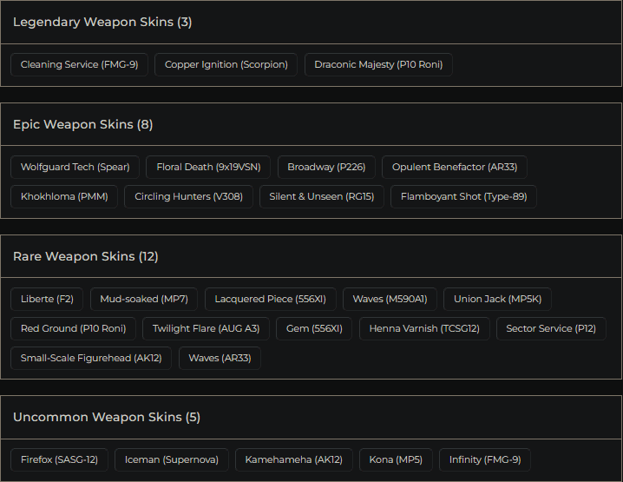Select Flamboyant Shot (Type-89) skin
623x482 pixels.
pyautogui.click(x=463, y=196)
